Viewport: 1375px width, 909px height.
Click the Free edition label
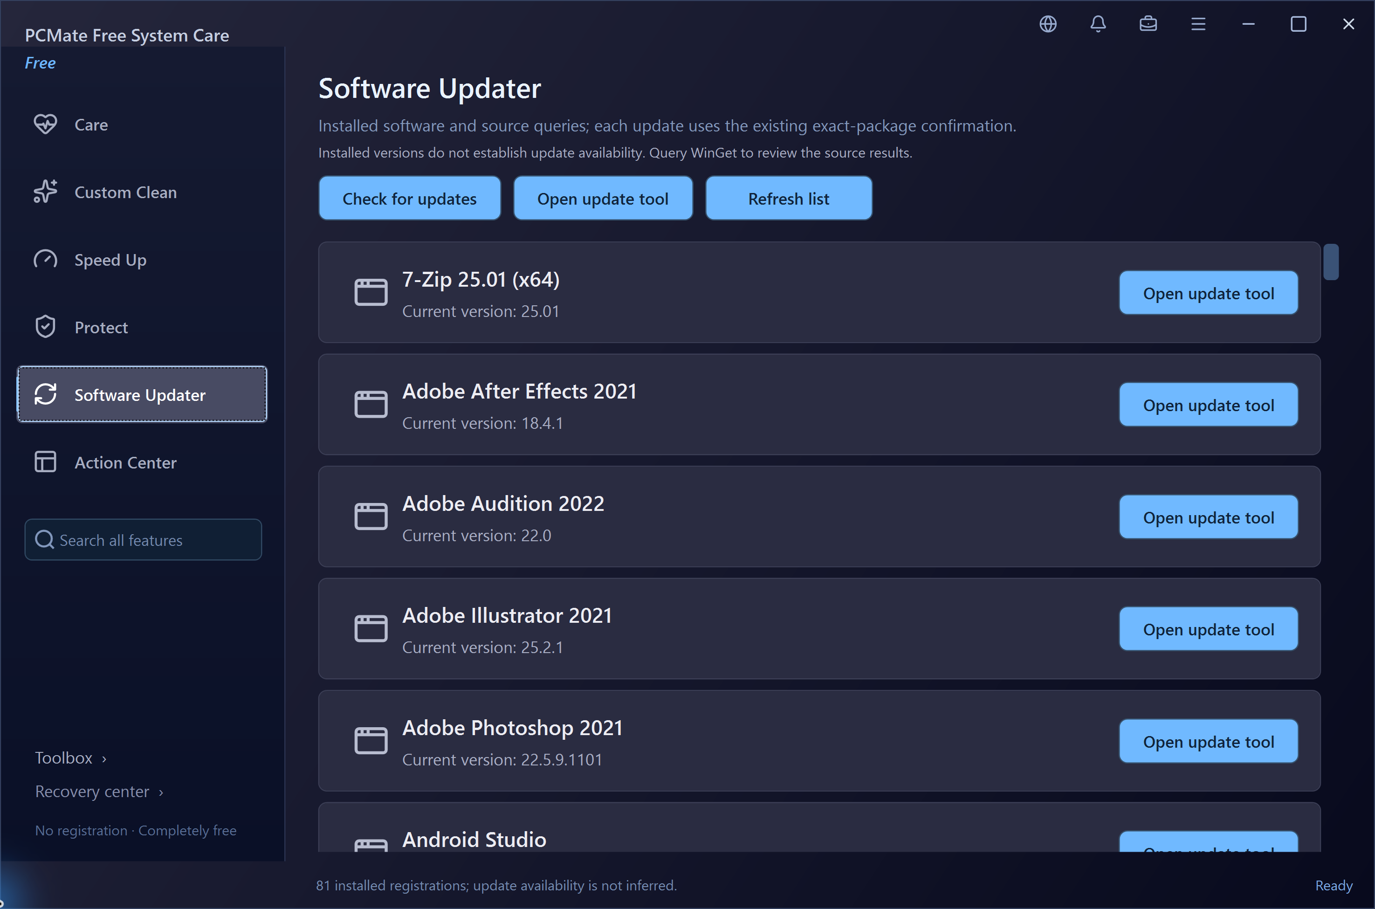pos(40,62)
